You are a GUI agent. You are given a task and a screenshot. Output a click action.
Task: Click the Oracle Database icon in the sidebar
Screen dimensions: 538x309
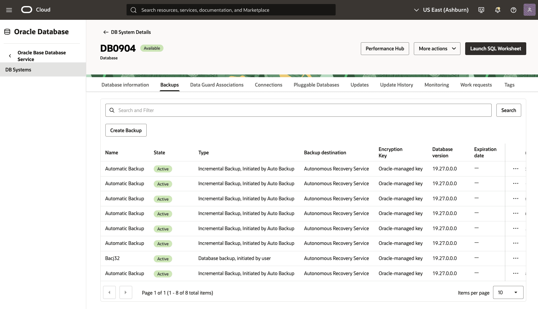pos(7,32)
